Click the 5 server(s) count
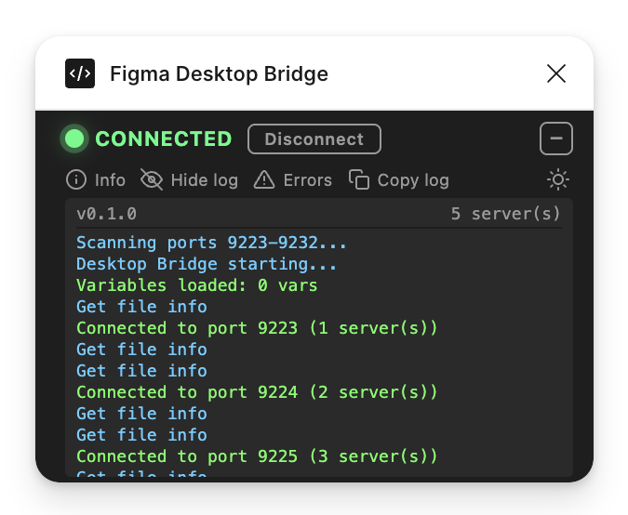 (505, 214)
